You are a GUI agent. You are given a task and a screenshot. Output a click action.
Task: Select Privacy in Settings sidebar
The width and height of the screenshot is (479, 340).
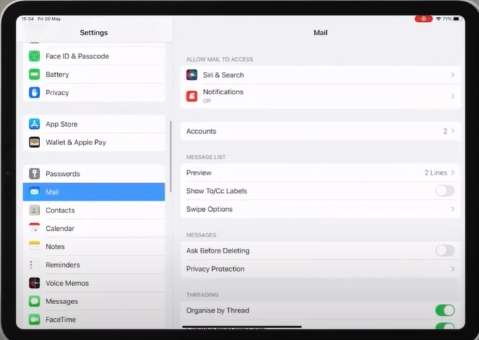pyautogui.click(x=94, y=92)
